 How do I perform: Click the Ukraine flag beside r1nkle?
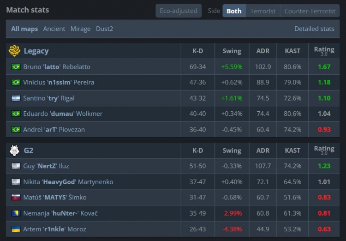click(16, 229)
